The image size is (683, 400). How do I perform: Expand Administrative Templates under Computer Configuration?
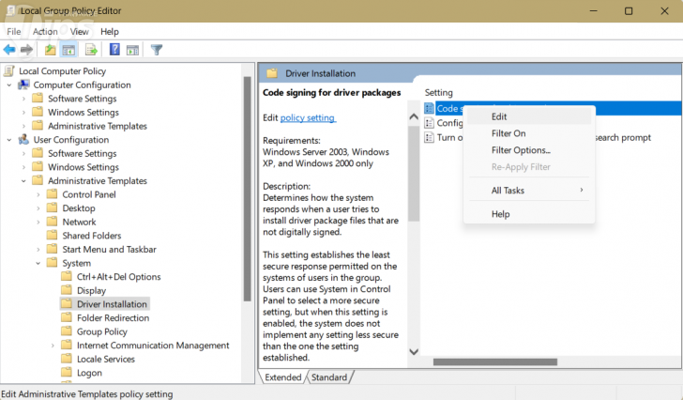[23, 127]
